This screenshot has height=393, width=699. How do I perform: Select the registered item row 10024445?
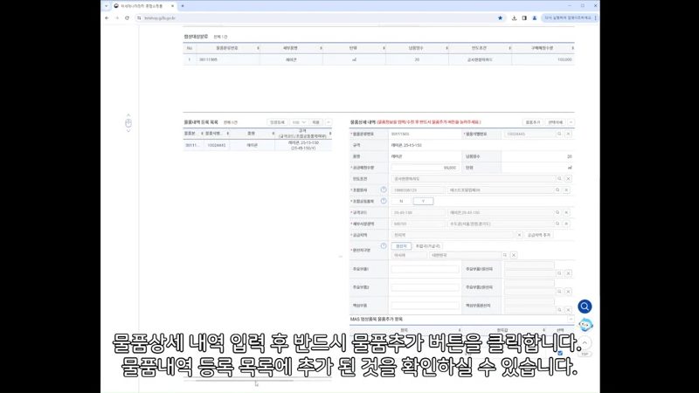(257, 145)
